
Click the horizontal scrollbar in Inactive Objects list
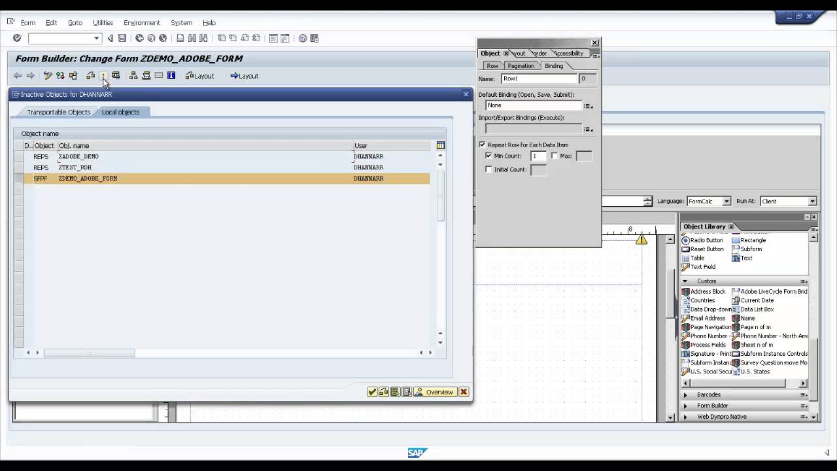click(89, 353)
